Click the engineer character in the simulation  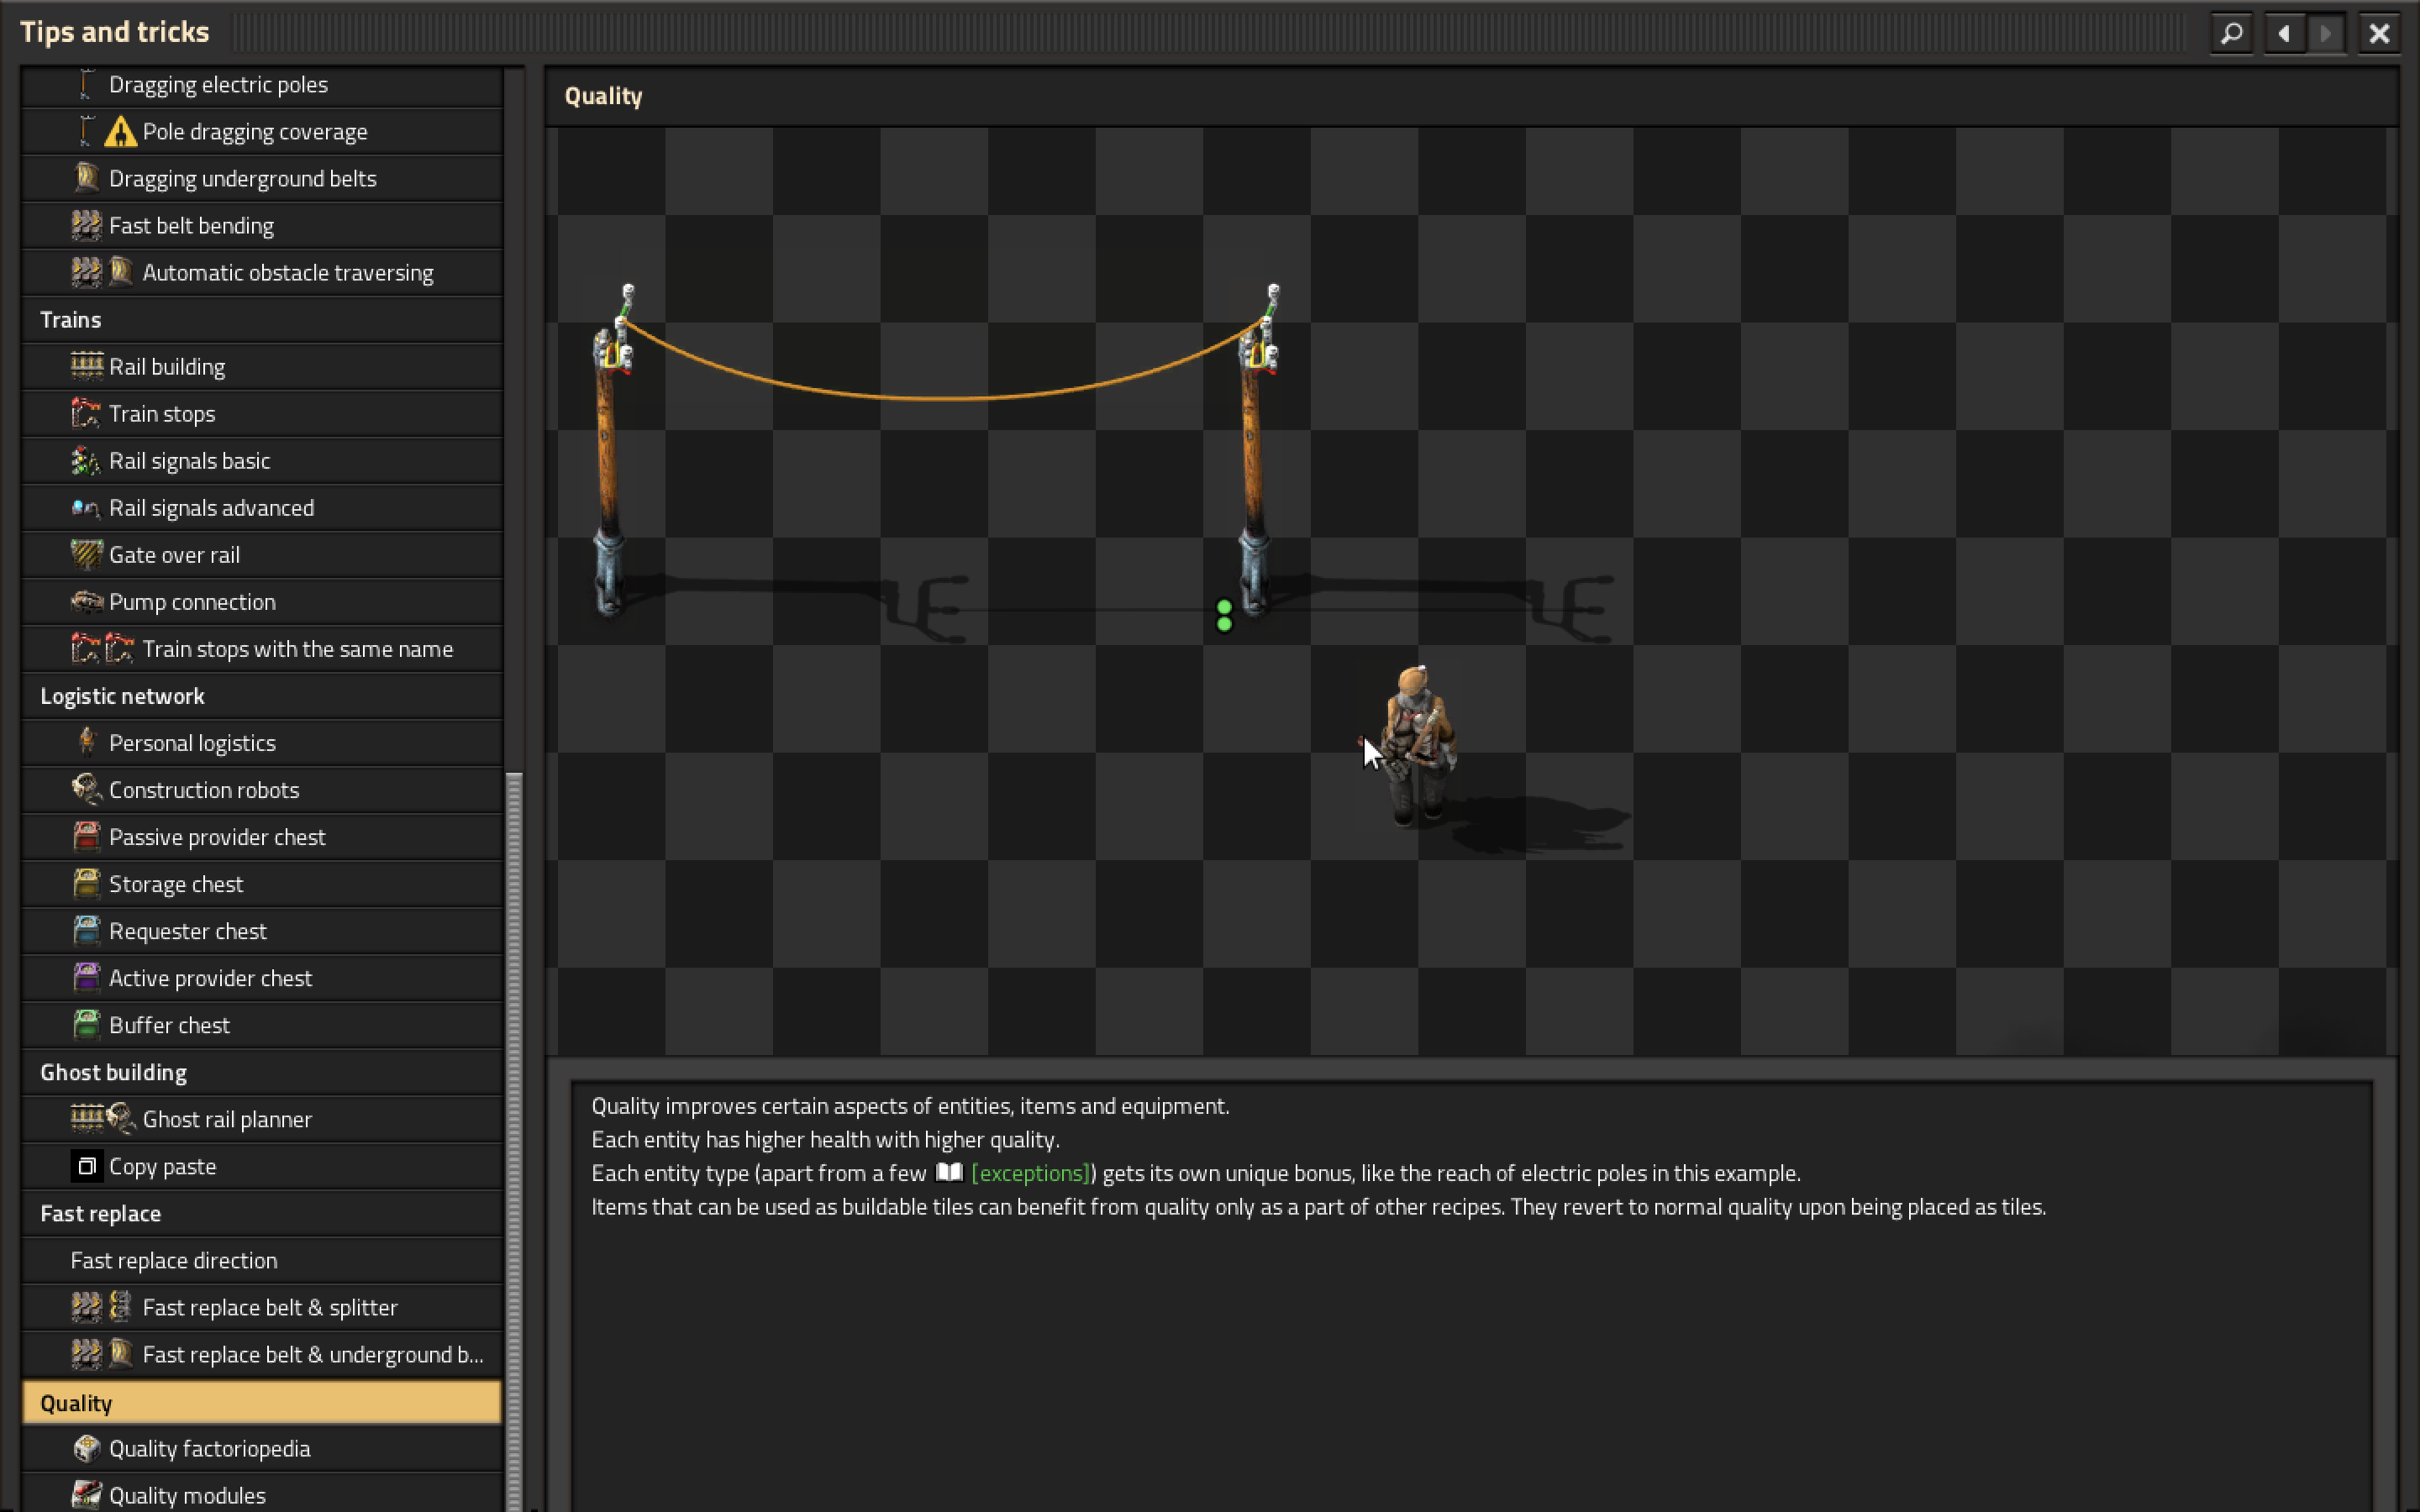[x=1419, y=745]
